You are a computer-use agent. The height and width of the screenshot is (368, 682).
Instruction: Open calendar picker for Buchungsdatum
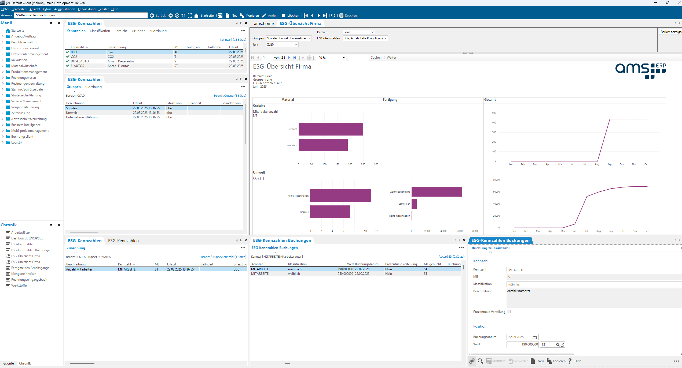pos(534,337)
